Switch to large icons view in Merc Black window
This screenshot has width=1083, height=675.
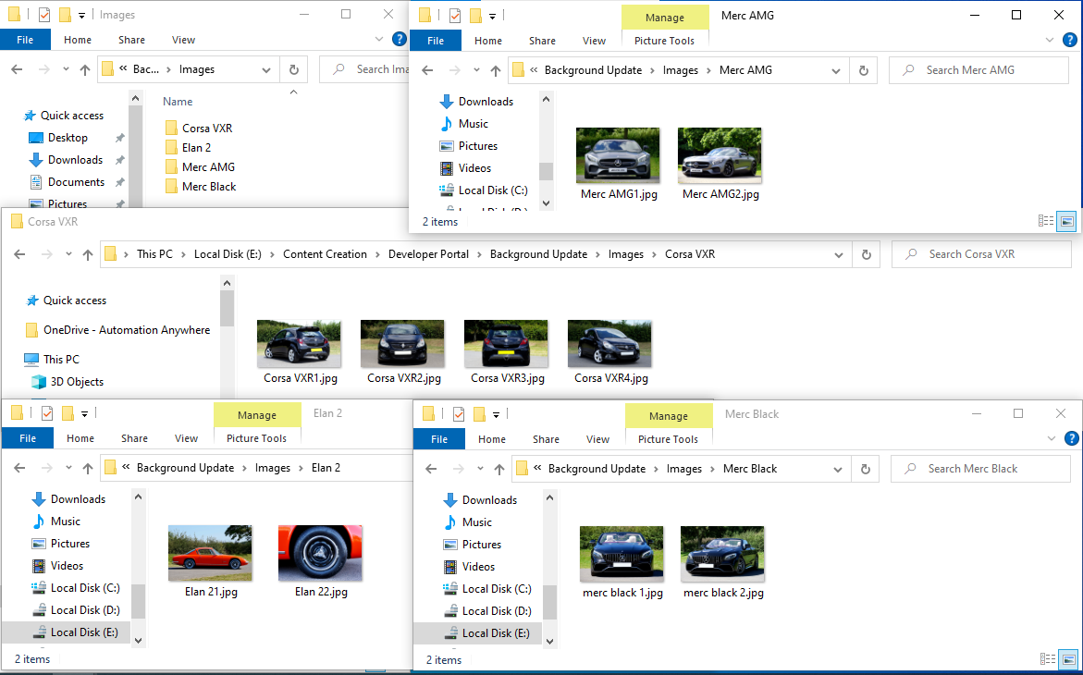1068,660
